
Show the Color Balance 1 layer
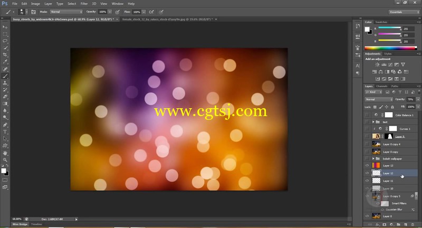click(367, 115)
